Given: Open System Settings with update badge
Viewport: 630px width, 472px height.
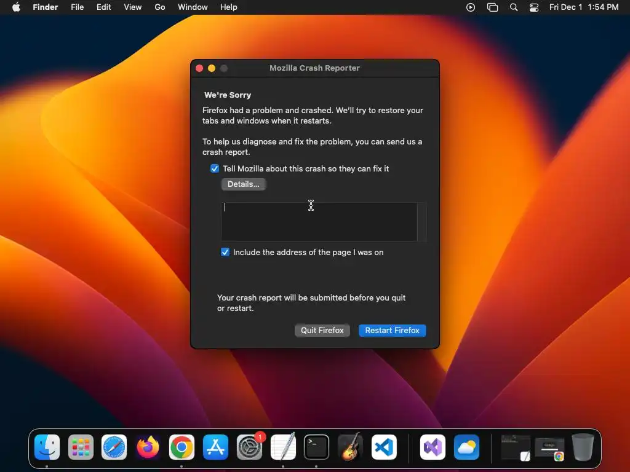Looking at the screenshot, I should [250, 447].
